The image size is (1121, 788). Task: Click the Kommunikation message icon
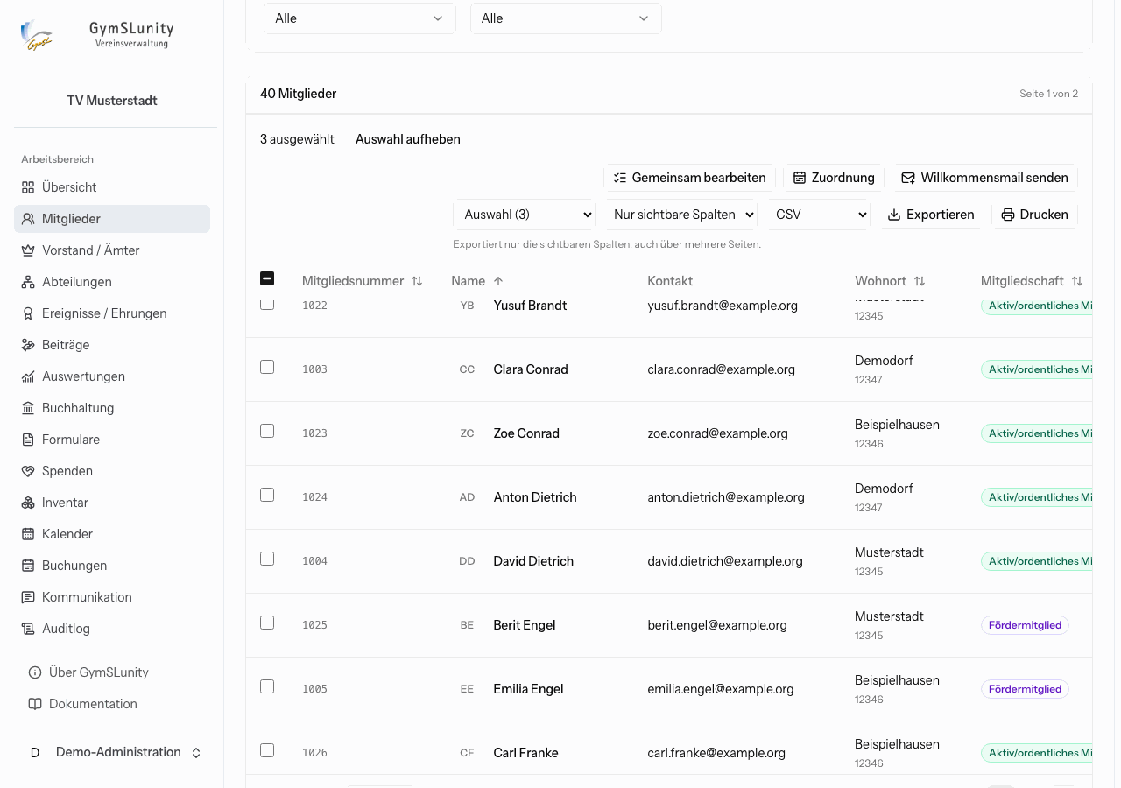click(x=28, y=597)
